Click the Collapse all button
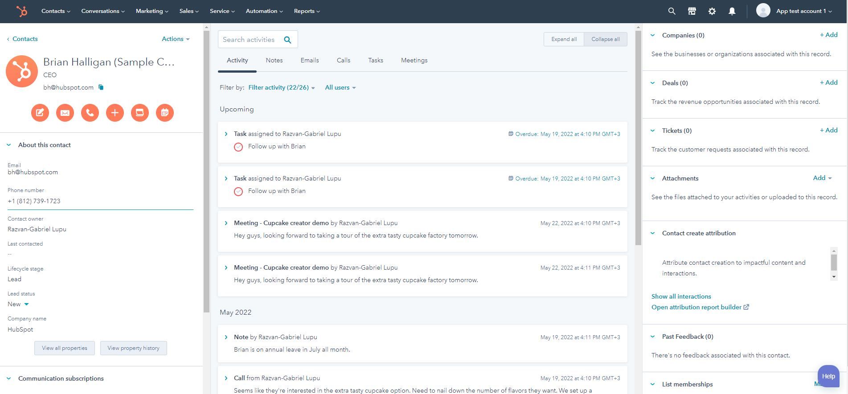 pos(606,39)
